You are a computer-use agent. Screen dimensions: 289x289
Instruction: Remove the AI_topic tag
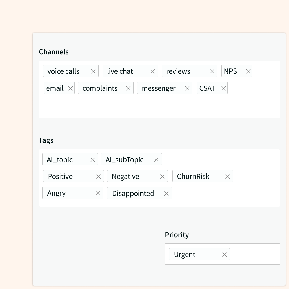coord(92,159)
